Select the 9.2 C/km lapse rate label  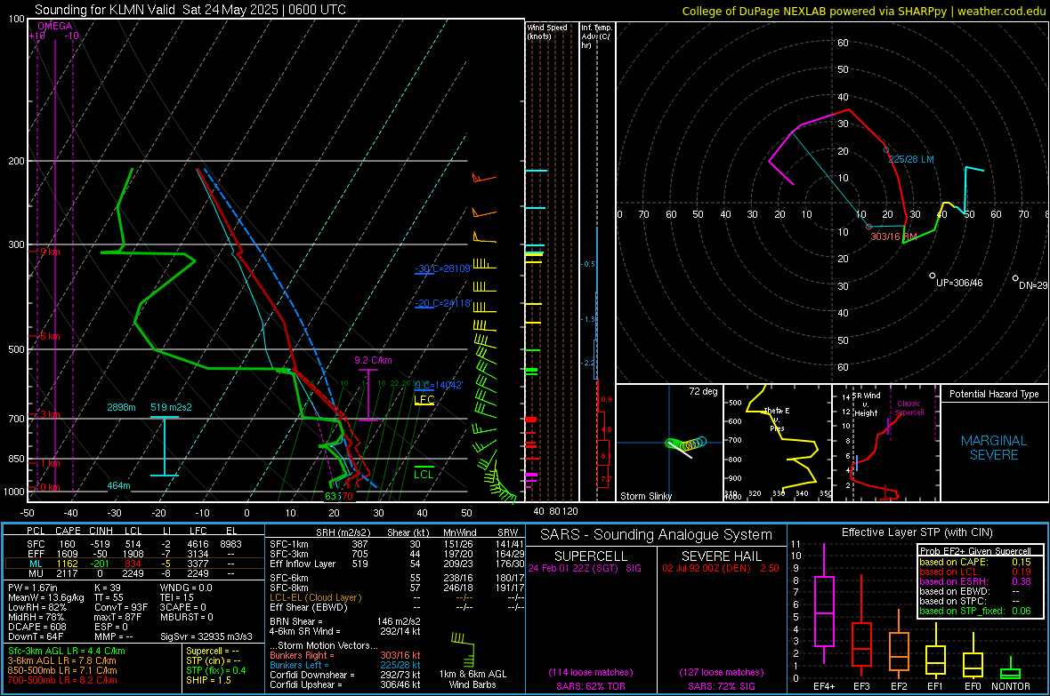(373, 360)
